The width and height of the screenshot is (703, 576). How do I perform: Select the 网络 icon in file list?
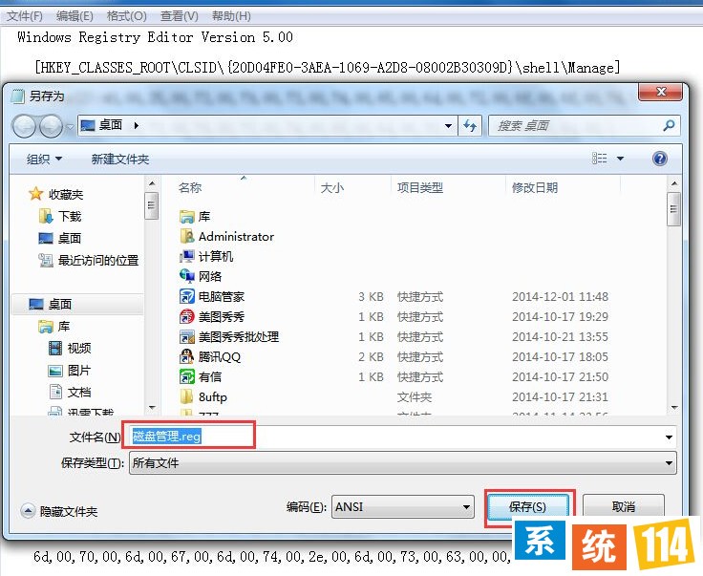pyautogui.click(x=187, y=276)
